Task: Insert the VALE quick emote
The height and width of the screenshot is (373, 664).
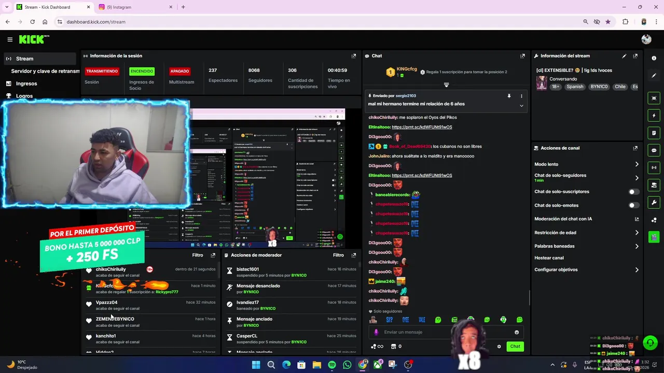Action: (422, 320)
